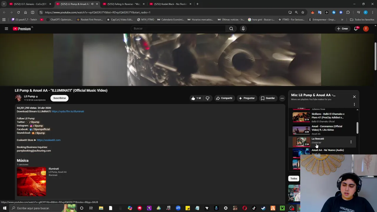Open the Chrome profile avatar

tap(366, 12)
